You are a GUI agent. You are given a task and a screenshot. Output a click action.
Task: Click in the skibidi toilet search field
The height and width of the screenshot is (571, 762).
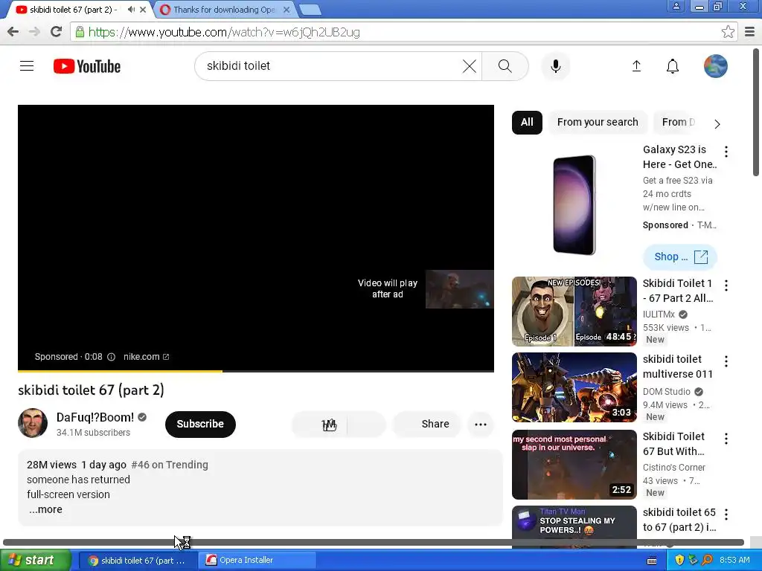[x=330, y=66]
